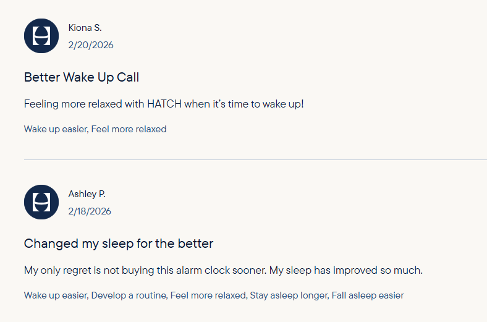Screen dimensions: 487x322
Task: Click Ashley P.'s Hatch avatar icon
Action: point(41,202)
